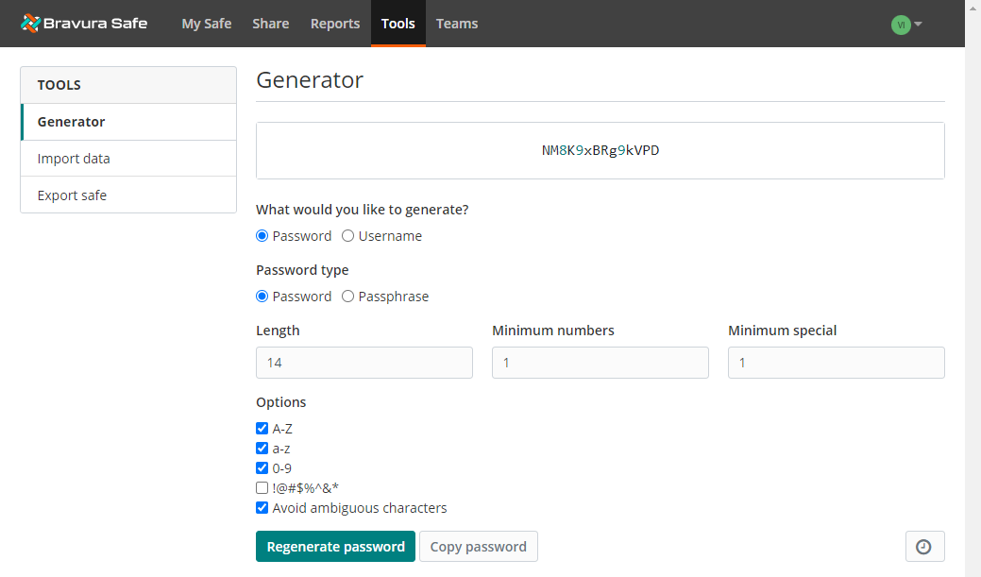Enable the !@#$%^&* special characters option
The image size is (981, 577).
pyautogui.click(x=262, y=487)
